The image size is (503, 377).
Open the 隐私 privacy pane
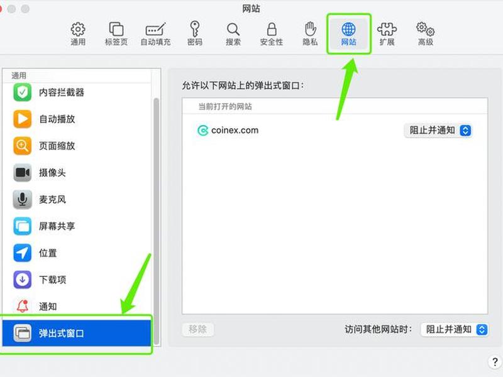(x=310, y=34)
